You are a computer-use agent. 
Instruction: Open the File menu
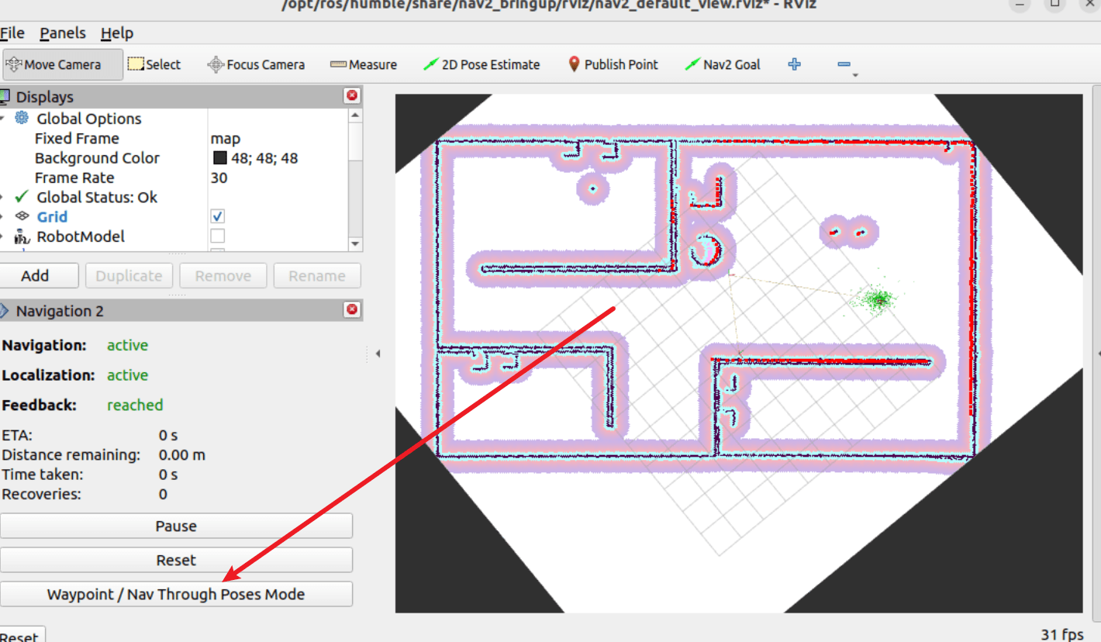(x=12, y=33)
